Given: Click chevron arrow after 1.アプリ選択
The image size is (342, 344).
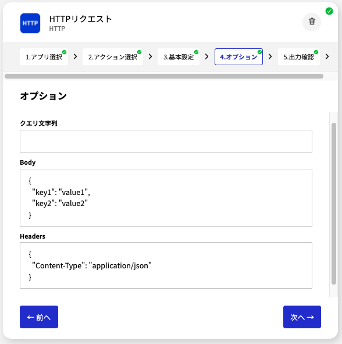Looking at the screenshot, I should coord(75,56).
